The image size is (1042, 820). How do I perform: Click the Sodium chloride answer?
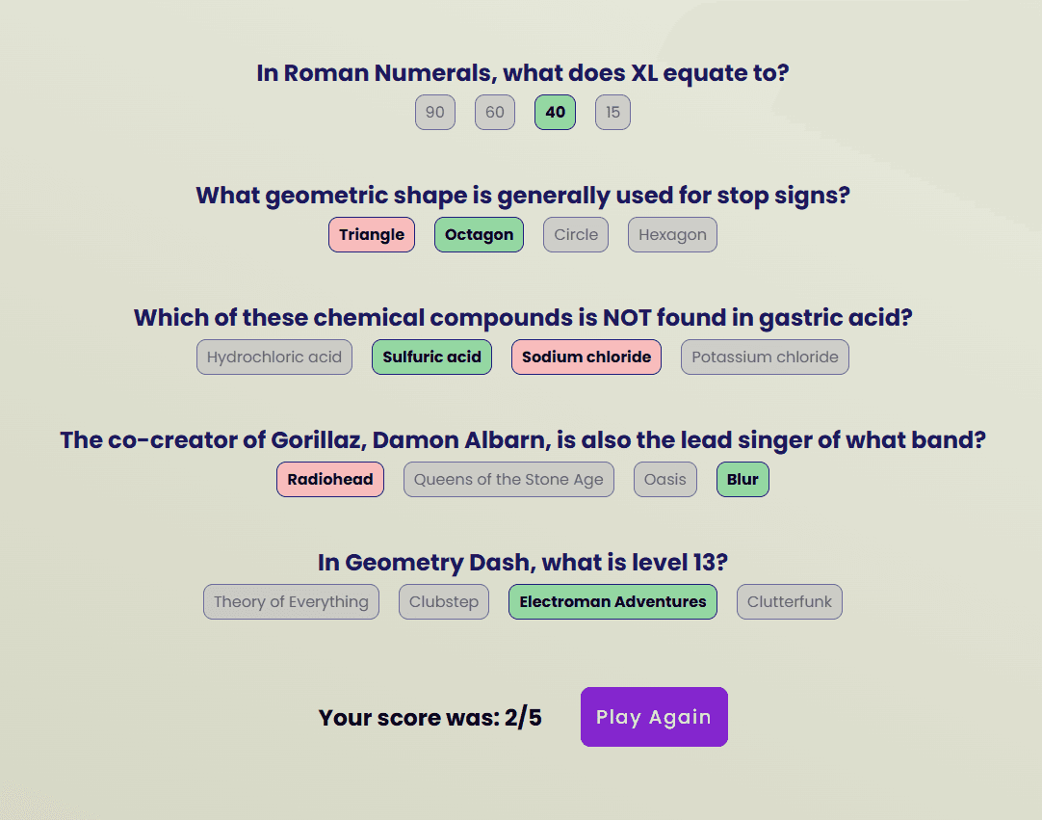point(586,357)
